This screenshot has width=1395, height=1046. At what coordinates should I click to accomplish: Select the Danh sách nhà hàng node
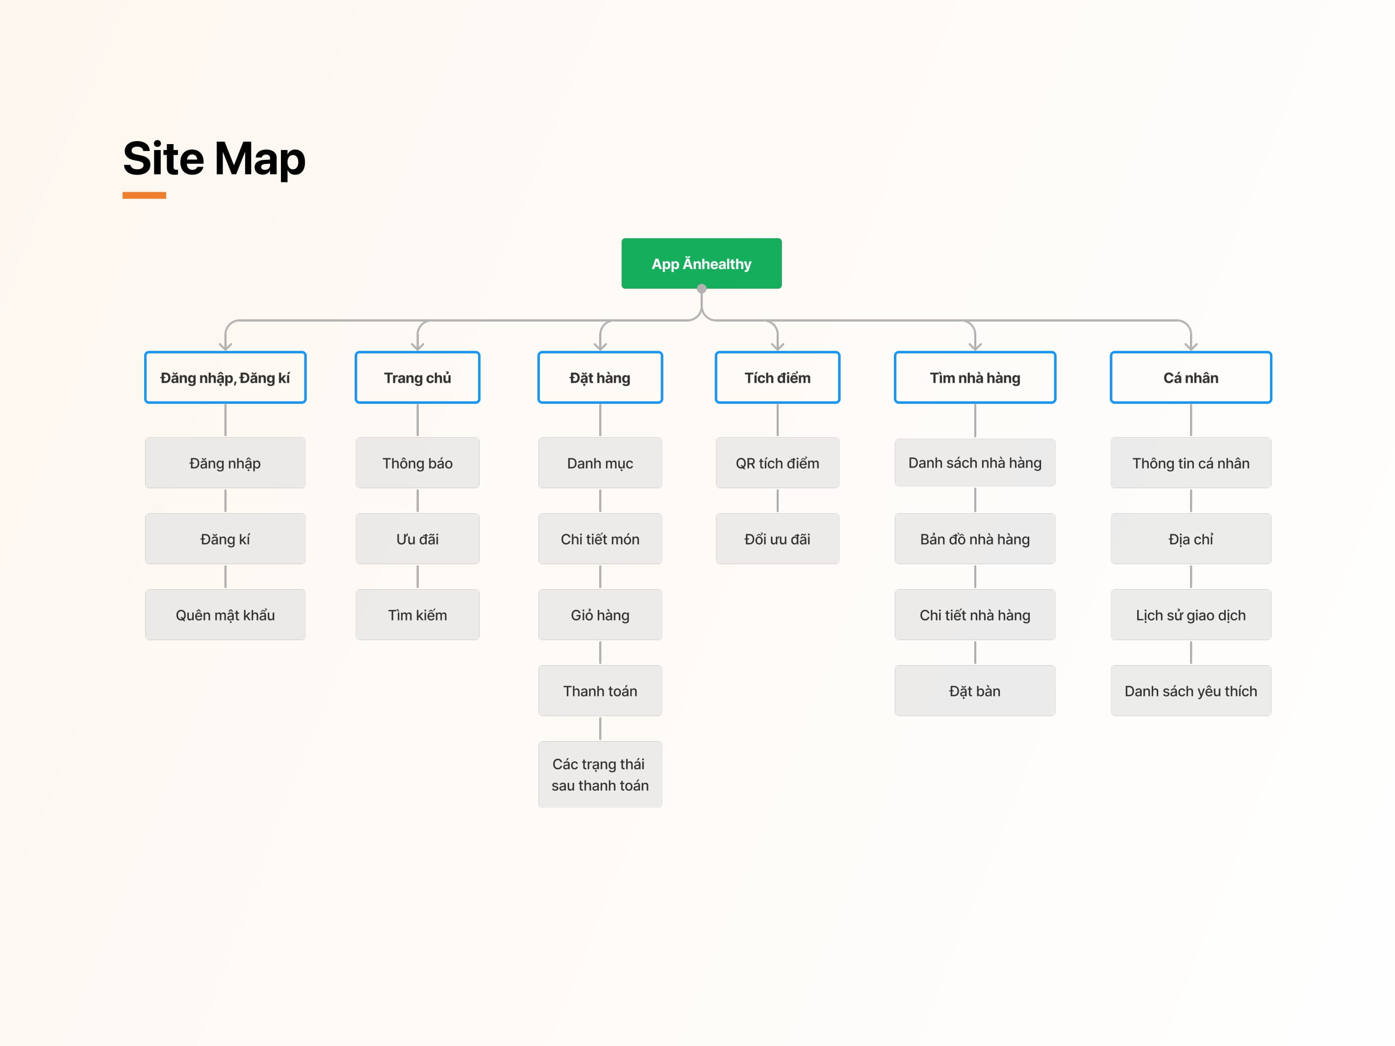(x=975, y=462)
